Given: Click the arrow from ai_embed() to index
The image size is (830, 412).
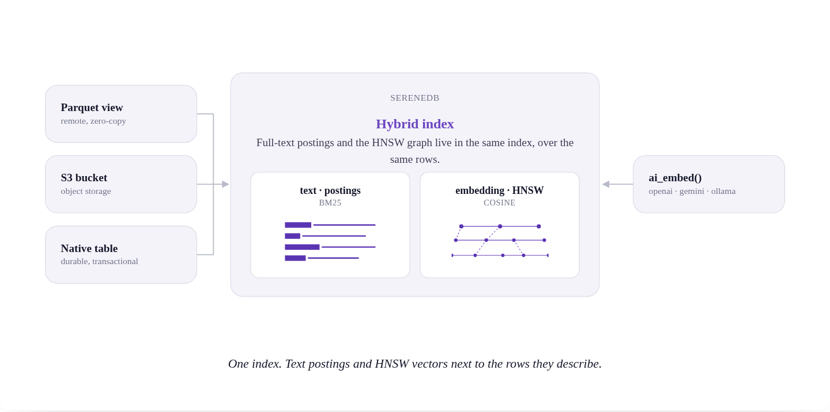Looking at the screenshot, I should (617, 184).
